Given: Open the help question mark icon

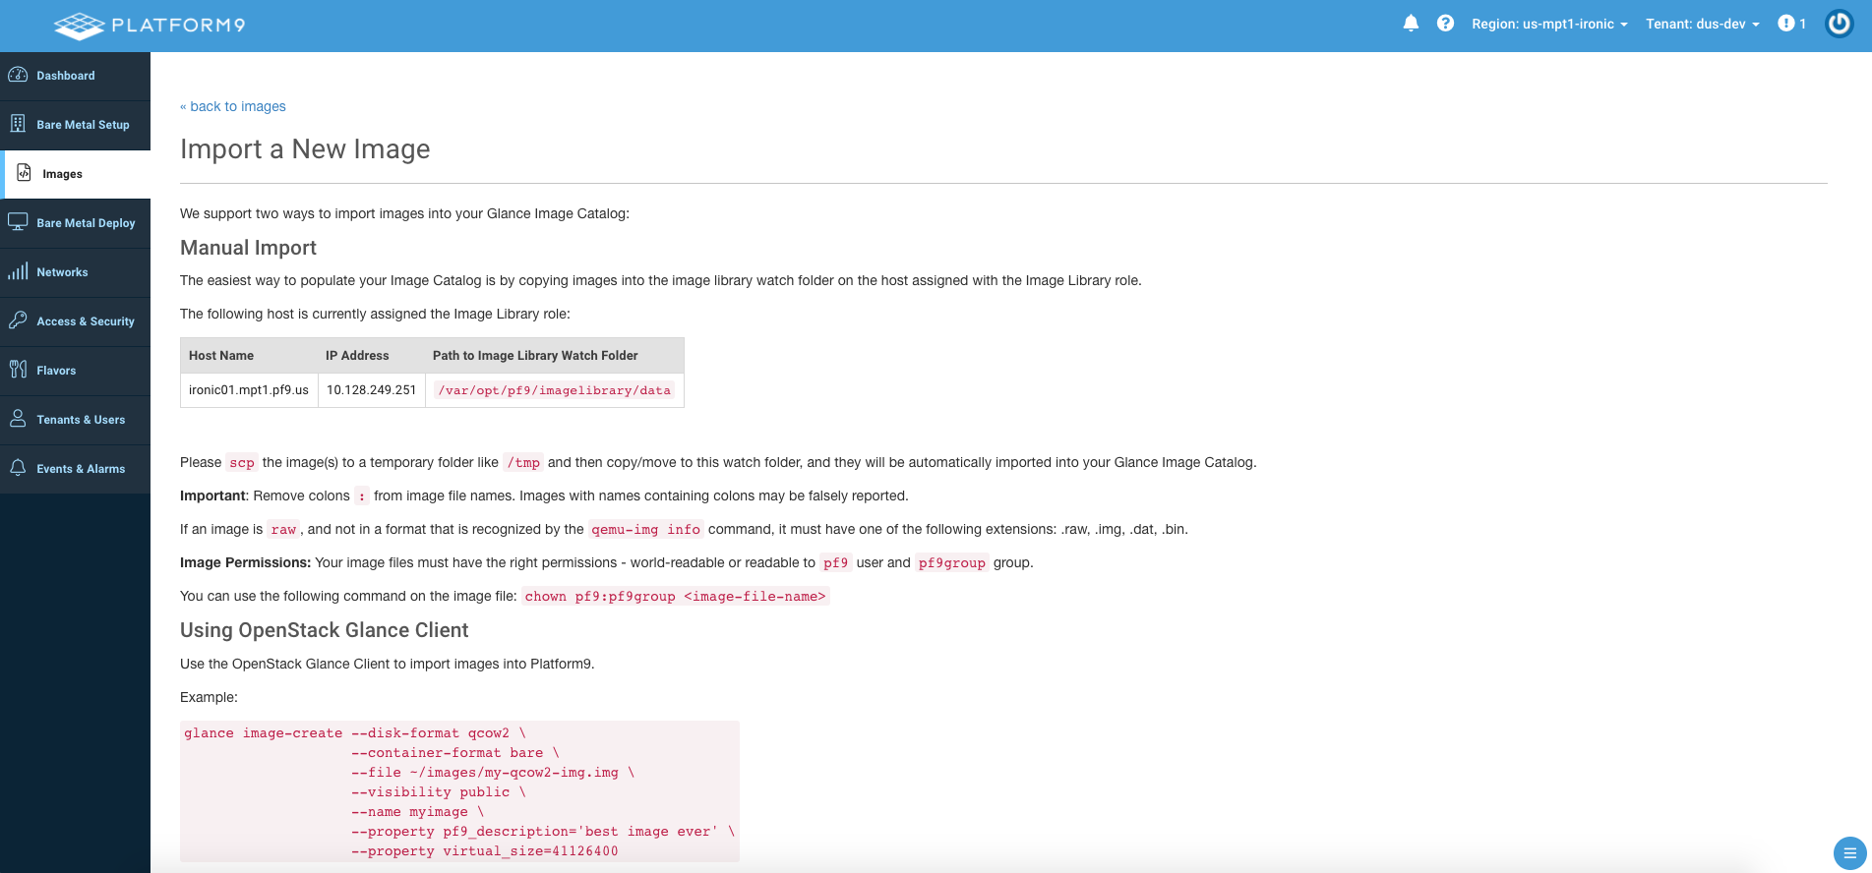Looking at the screenshot, I should coord(1445,24).
